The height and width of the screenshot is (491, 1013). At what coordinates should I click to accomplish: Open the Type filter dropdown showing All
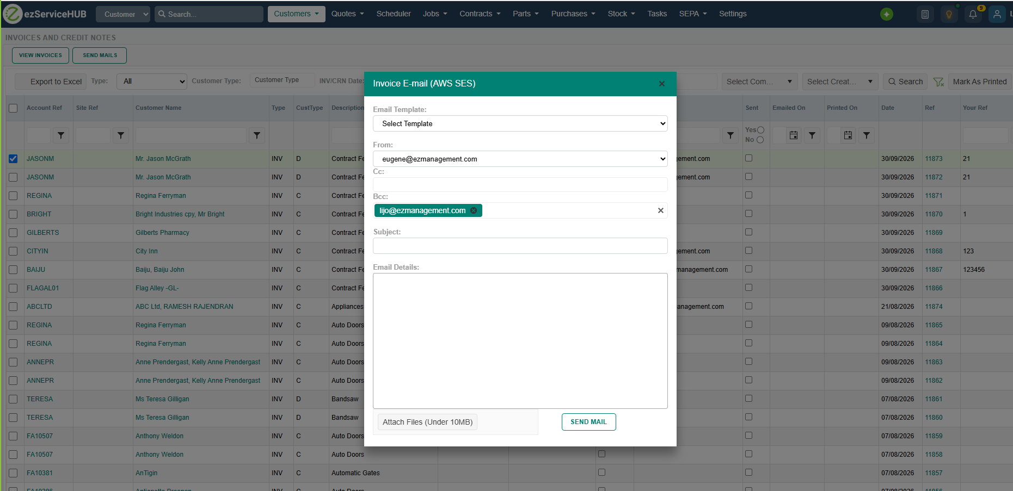coord(152,82)
